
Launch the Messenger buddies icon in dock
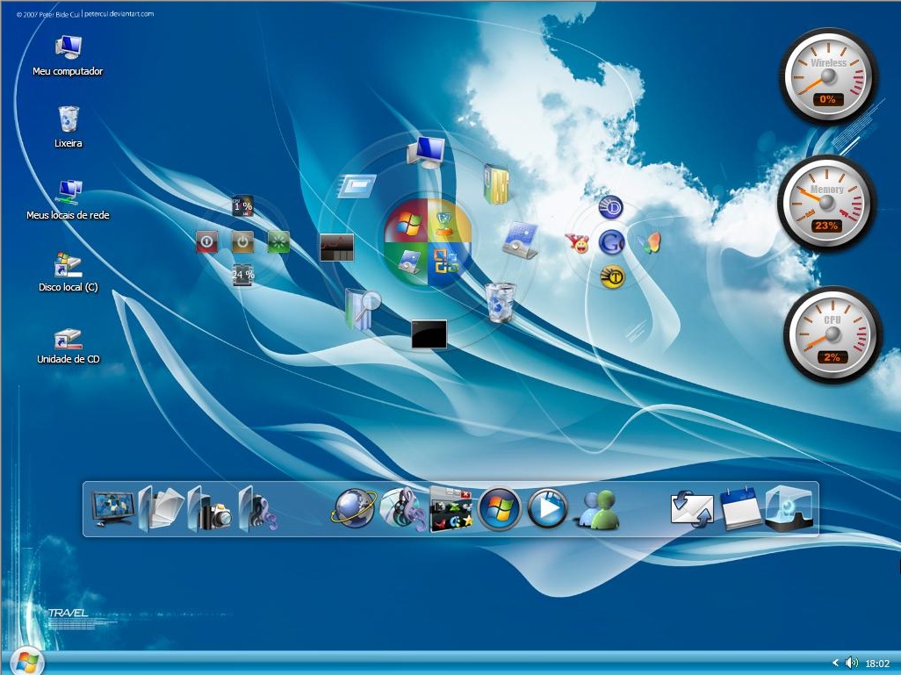click(x=595, y=509)
